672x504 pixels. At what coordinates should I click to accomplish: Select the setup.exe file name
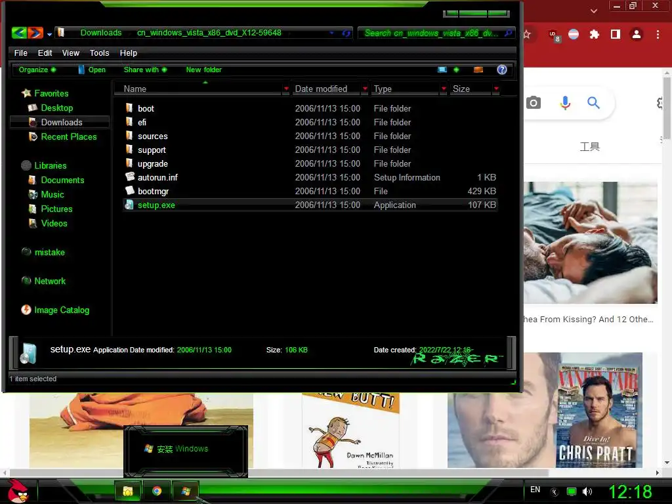pyautogui.click(x=156, y=205)
